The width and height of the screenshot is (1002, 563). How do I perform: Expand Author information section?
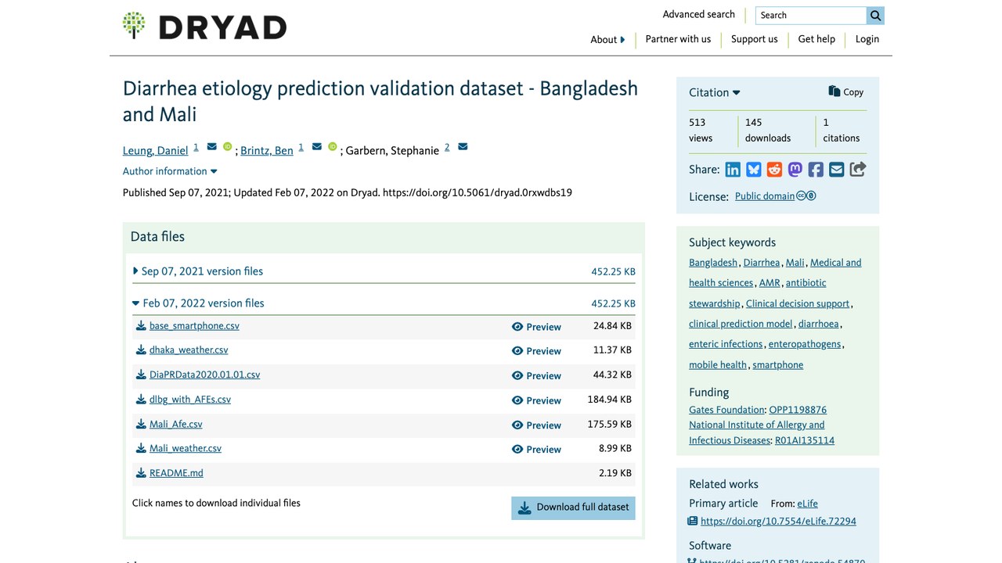tap(170, 171)
